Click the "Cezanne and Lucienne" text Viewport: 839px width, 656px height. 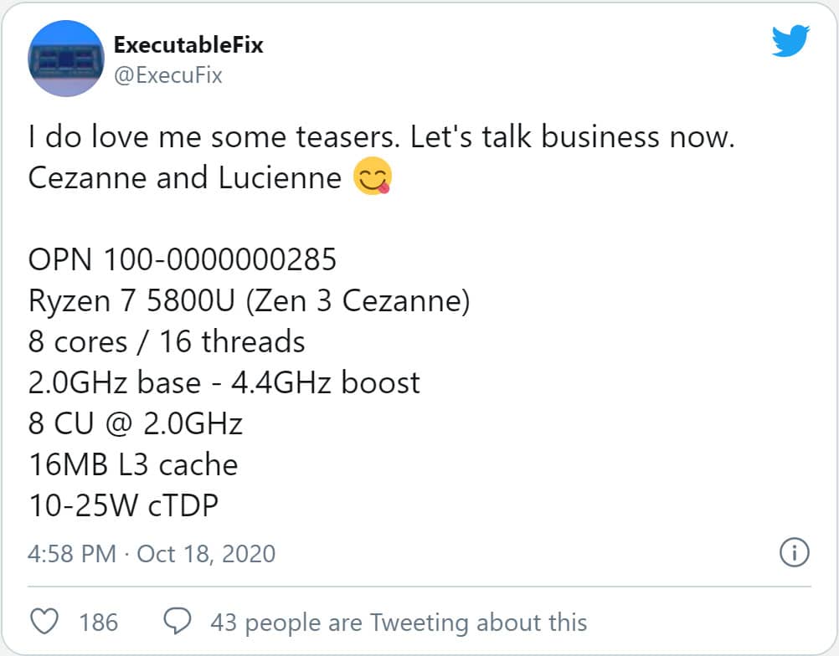point(184,177)
